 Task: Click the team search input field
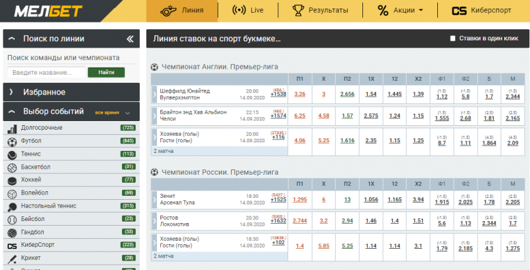tap(46, 73)
